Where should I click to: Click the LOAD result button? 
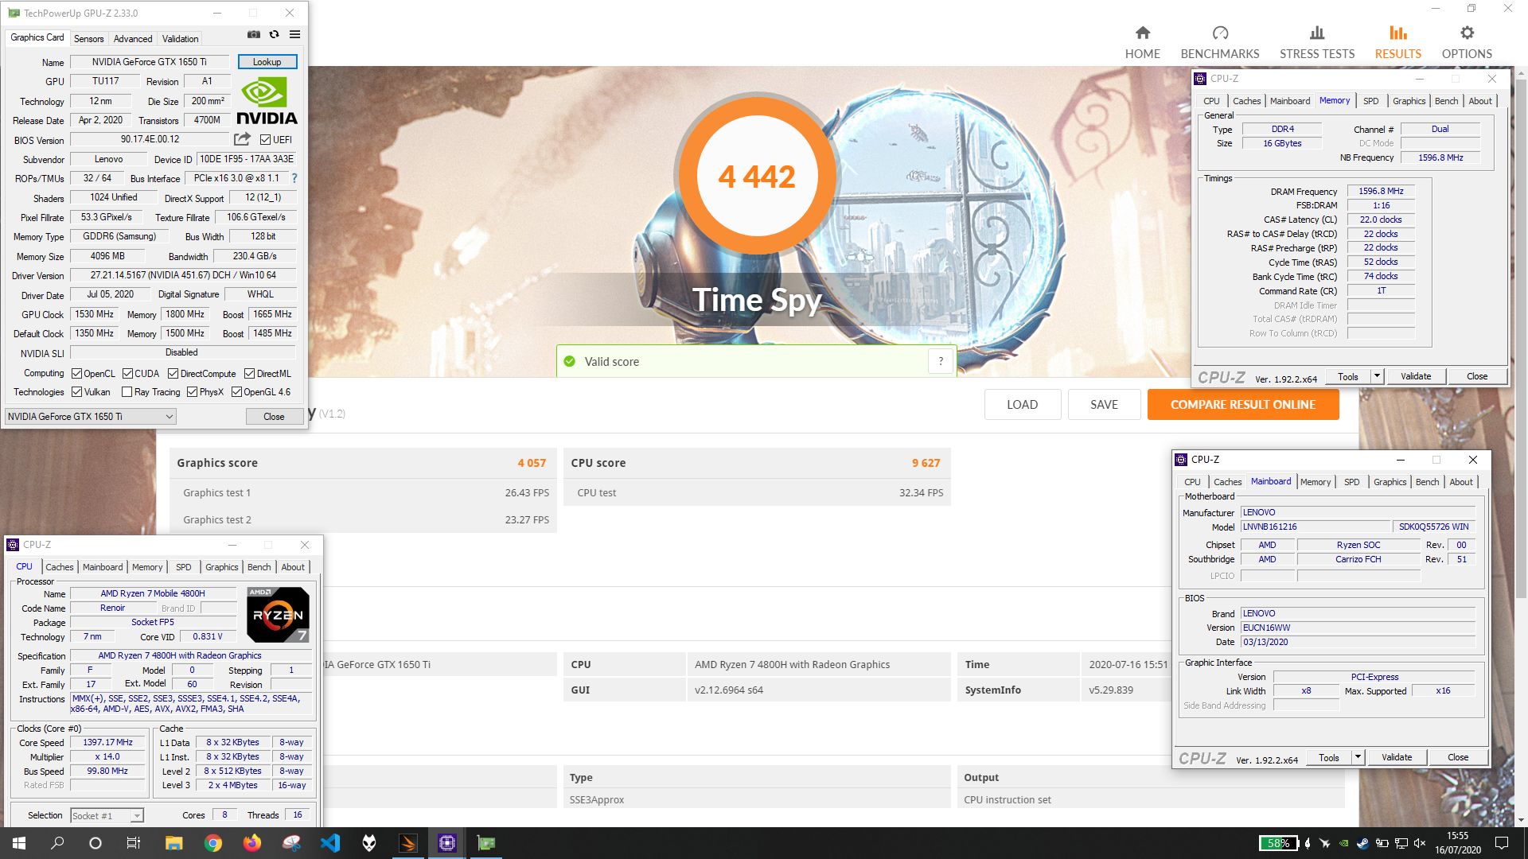[x=1022, y=404]
